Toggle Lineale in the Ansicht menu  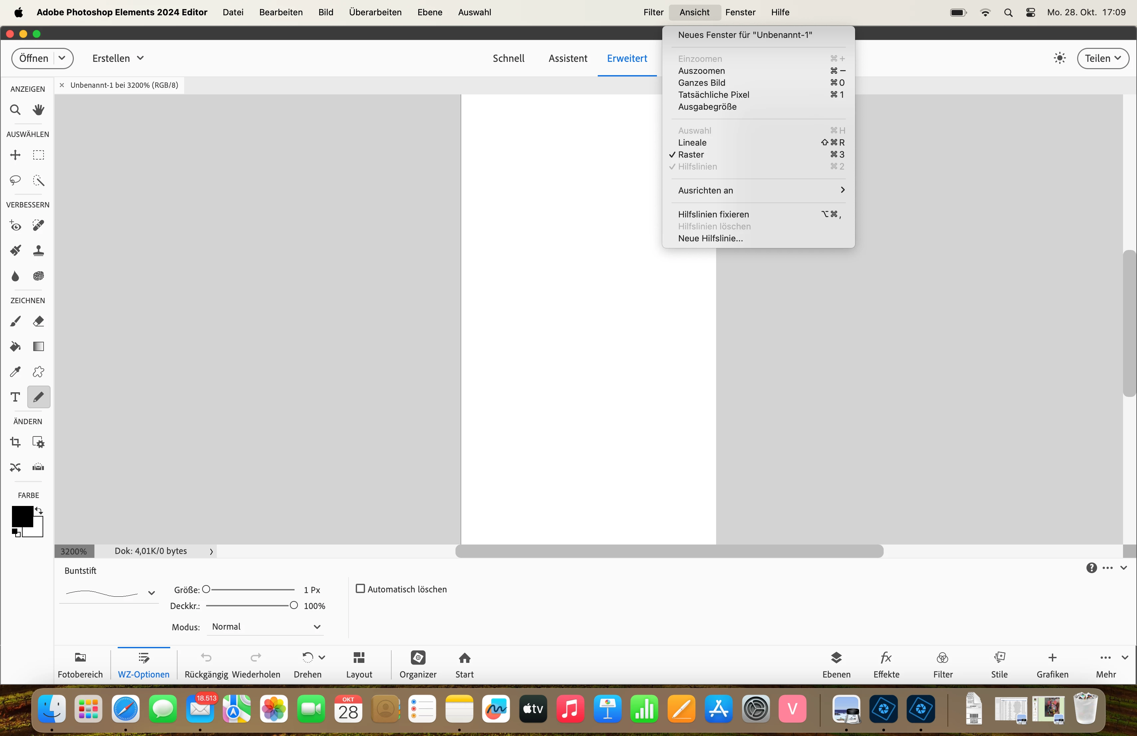click(692, 143)
